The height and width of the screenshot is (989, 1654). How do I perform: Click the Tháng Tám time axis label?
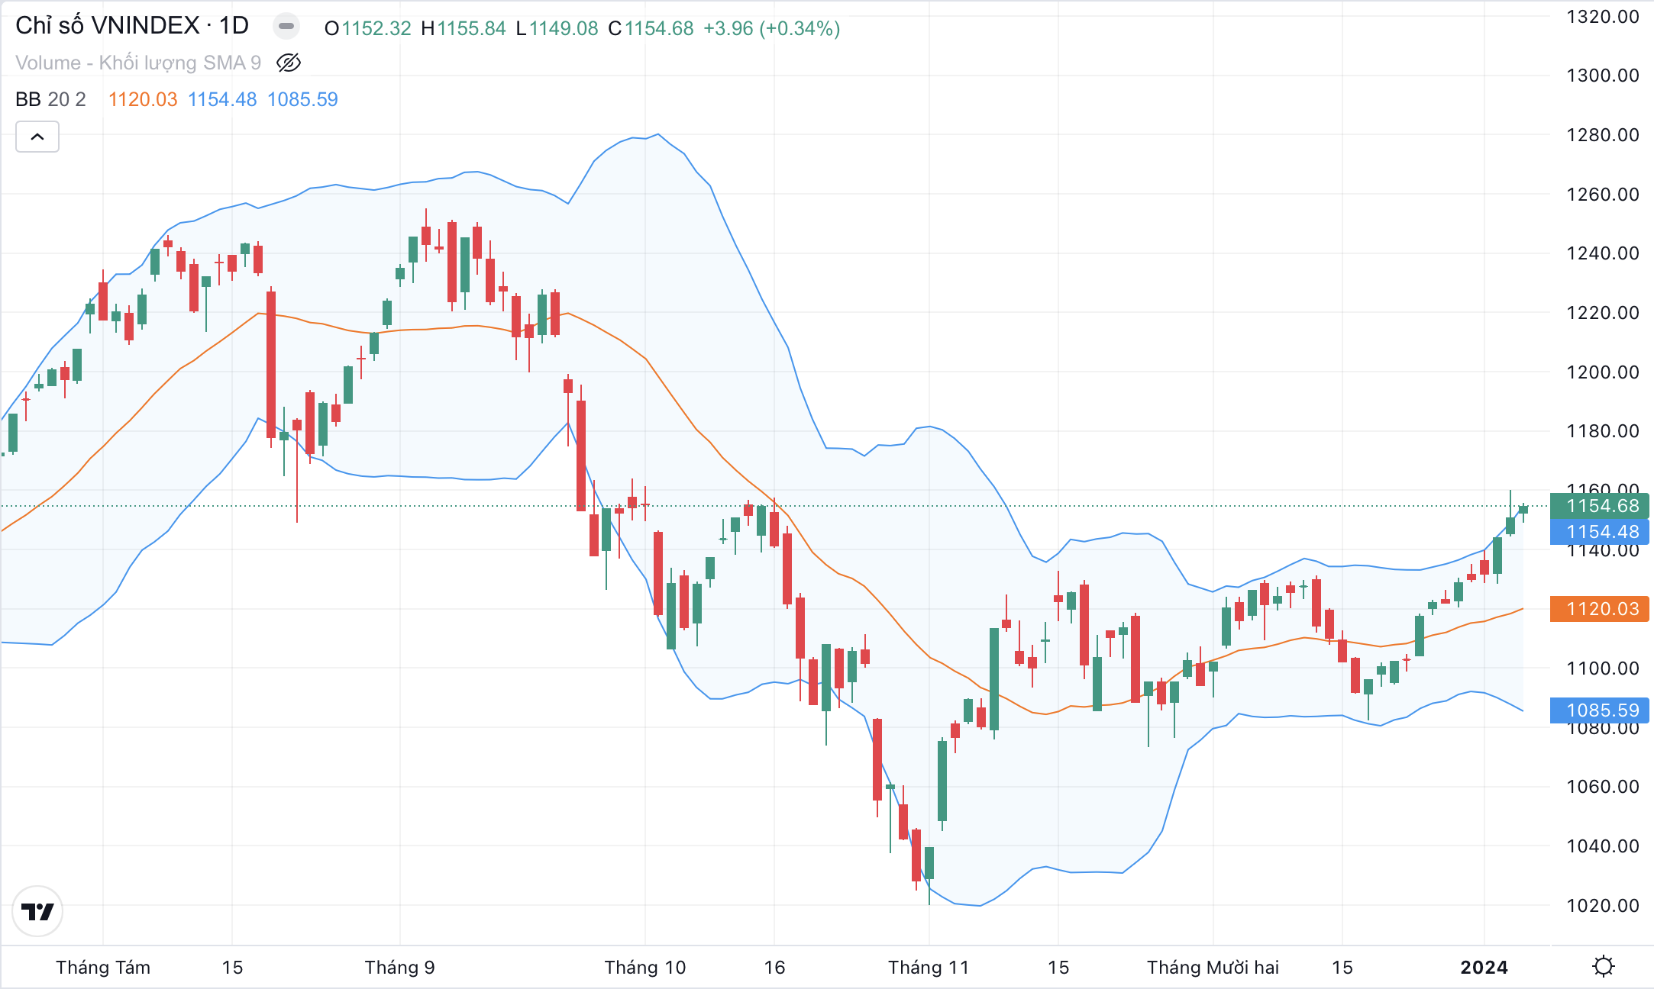[103, 968]
